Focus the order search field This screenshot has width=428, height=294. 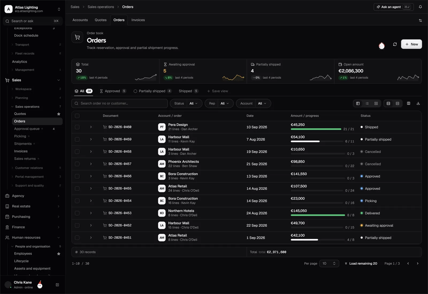[120, 103]
